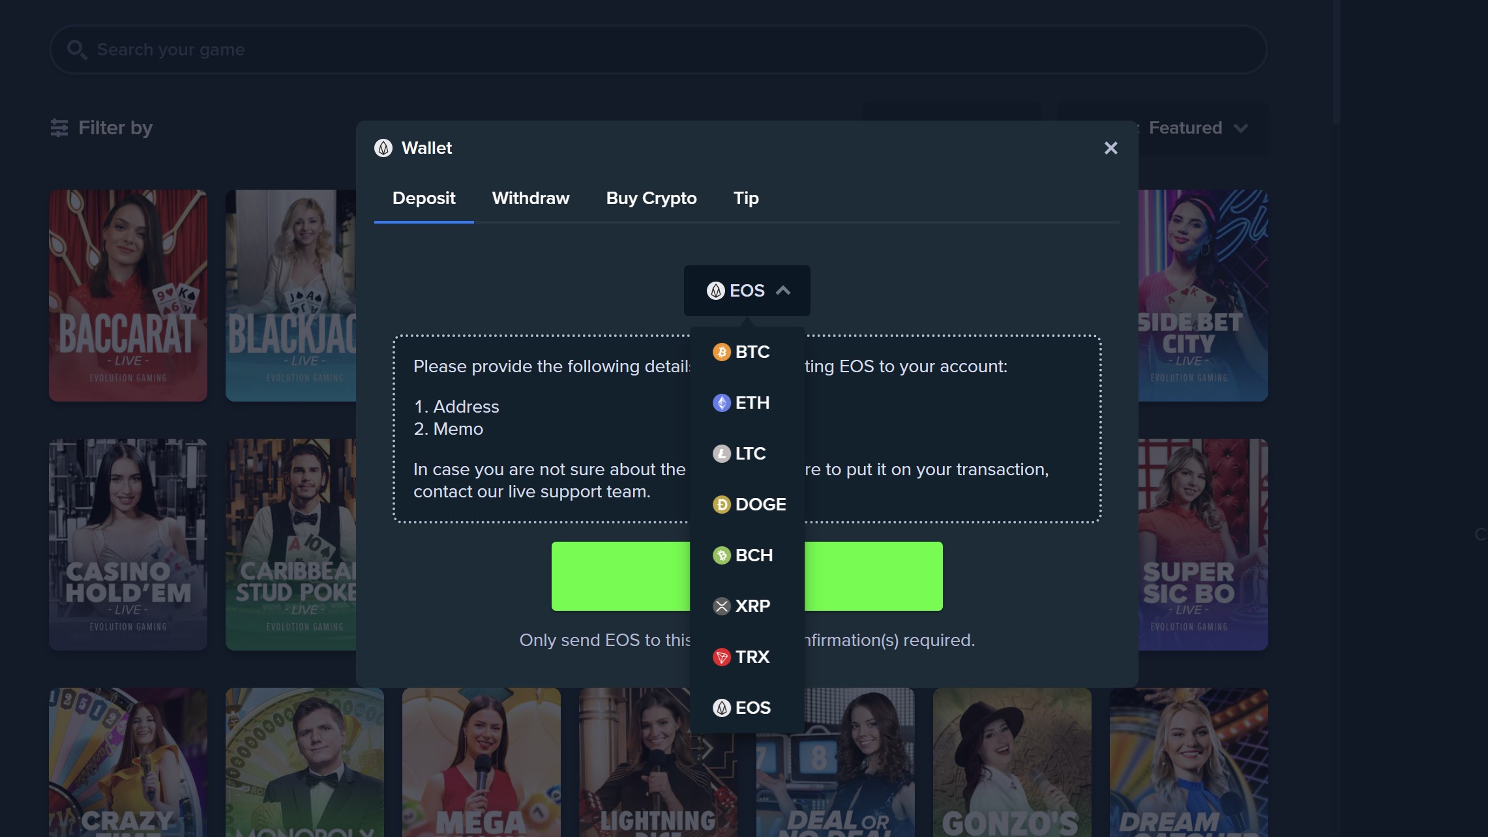Open the Tip section
Image resolution: width=1488 pixels, height=837 pixels.
[x=746, y=198]
